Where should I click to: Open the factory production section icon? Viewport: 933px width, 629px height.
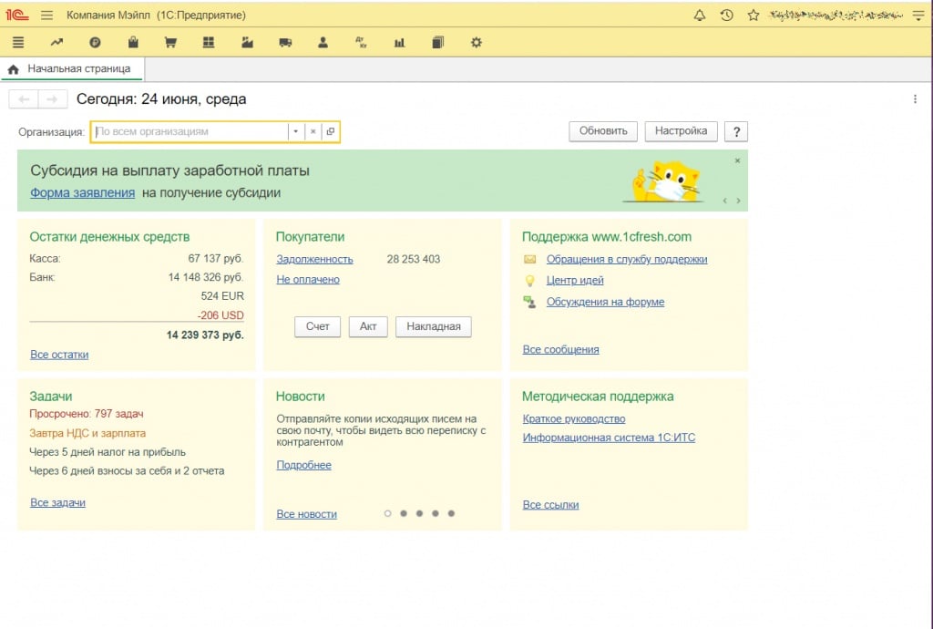pos(247,43)
